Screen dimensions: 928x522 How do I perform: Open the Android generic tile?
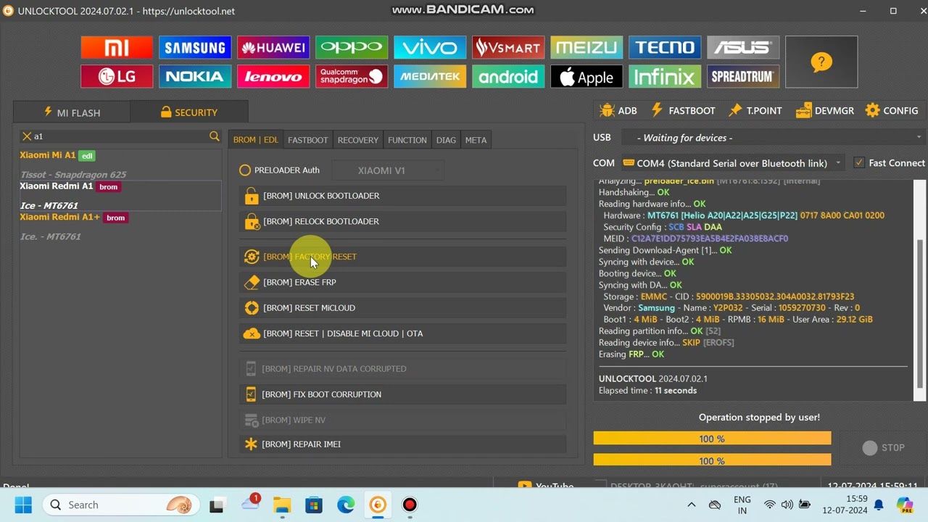(508, 76)
